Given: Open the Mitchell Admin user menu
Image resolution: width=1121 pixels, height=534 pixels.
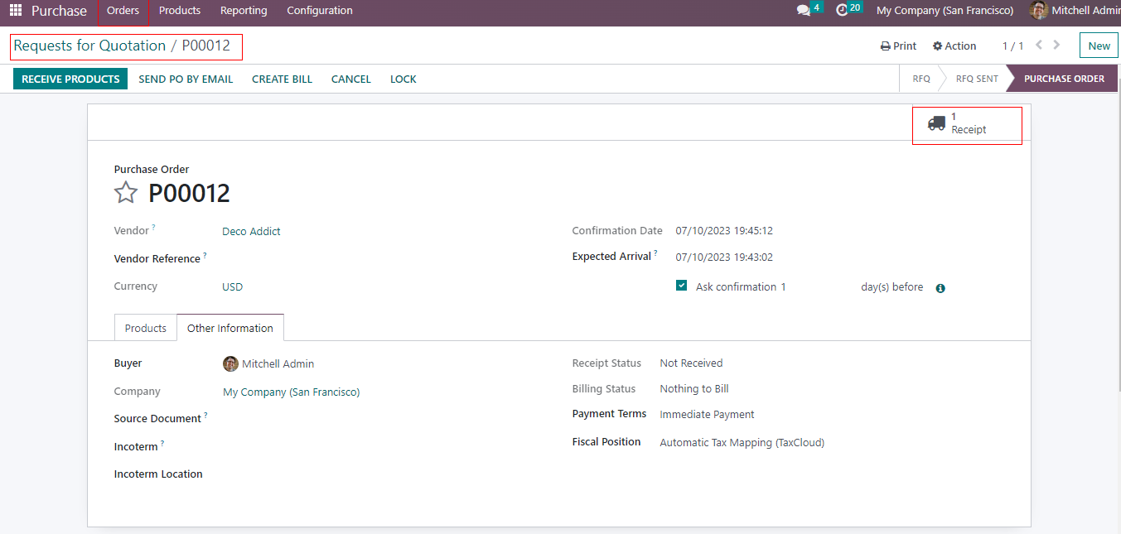Looking at the screenshot, I should [1075, 11].
